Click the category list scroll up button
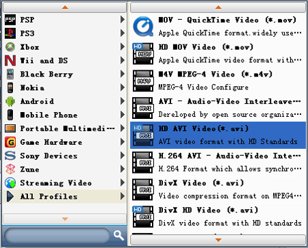The image size is (308, 248). (64, 8)
